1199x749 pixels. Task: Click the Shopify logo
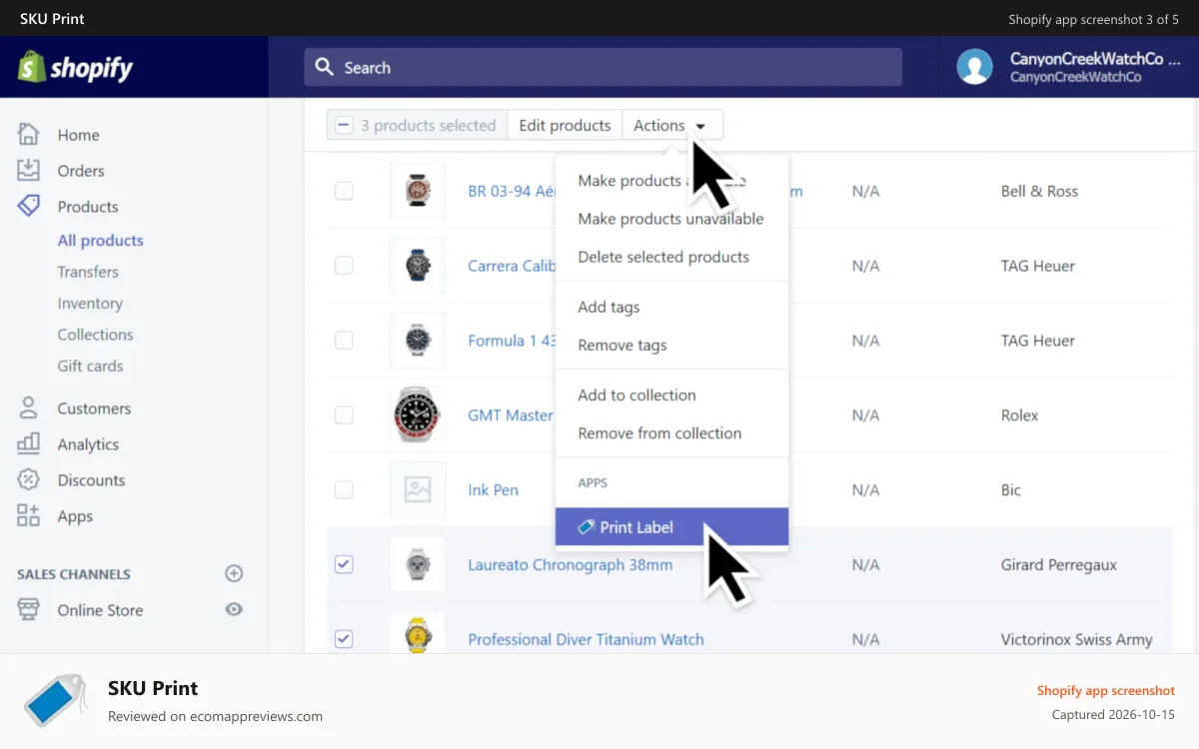pos(76,67)
